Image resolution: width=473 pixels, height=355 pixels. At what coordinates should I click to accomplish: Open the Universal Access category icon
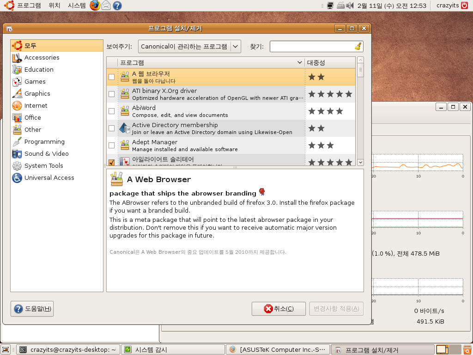point(17,178)
